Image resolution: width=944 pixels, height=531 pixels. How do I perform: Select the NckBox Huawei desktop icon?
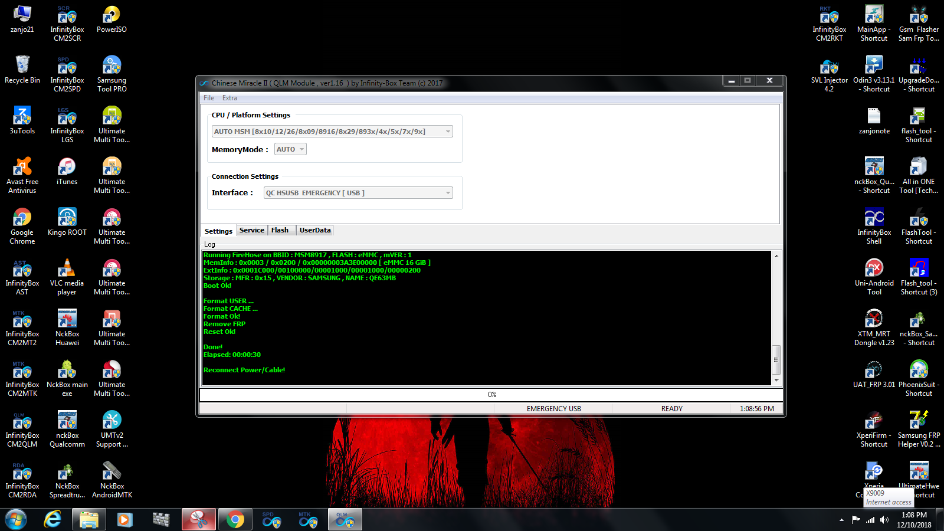pos(67,328)
